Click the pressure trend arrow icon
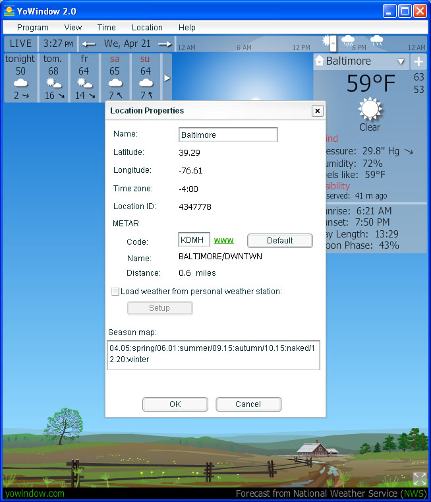The width and height of the screenshot is (431, 502). (x=409, y=152)
